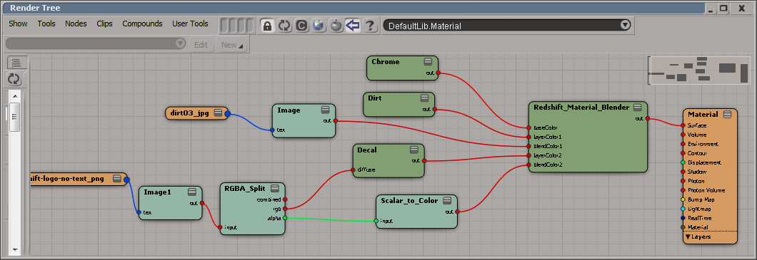The width and height of the screenshot is (757, 260).
Task: Select the Scalar_to_Color node title
Action: [409, 200]
